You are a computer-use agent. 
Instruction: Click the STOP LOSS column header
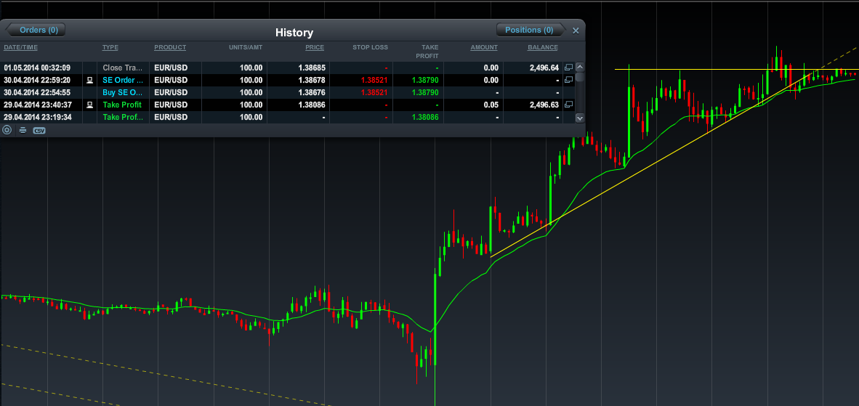371,48
